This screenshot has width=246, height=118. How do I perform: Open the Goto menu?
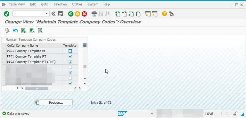click(x=45, y=4)
